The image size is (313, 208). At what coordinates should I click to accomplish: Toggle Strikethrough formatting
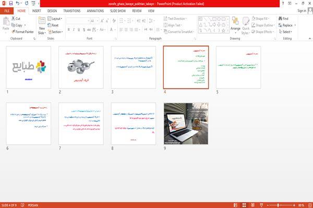click(89, 30)
